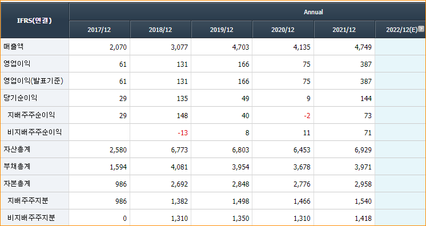Click 부채총계 value 3,678 for 2020/12
The width and height of the screenshot is (426, 226).
tap(302, 167)
